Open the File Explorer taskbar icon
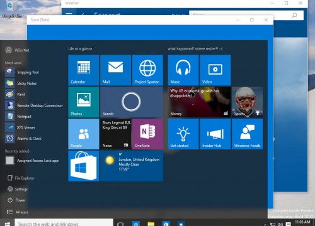 (151, 223)
